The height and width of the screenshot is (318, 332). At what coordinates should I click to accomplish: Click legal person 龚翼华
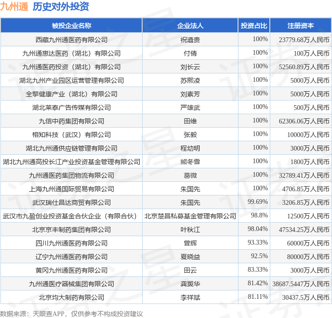click(190, 284)
